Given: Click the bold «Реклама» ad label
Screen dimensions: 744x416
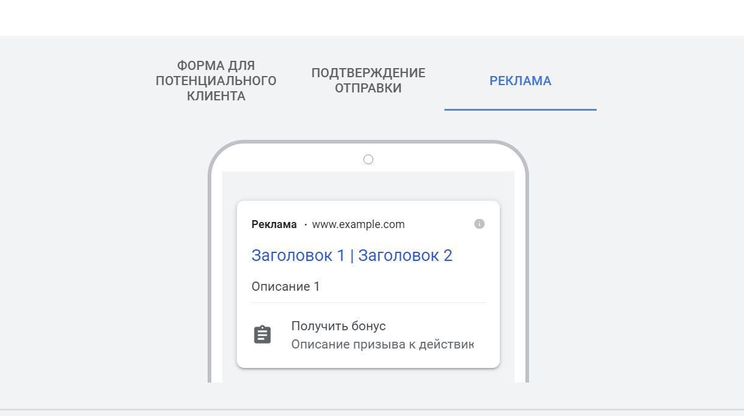Looking at the screenshot, I should click(x=274, y=224).
